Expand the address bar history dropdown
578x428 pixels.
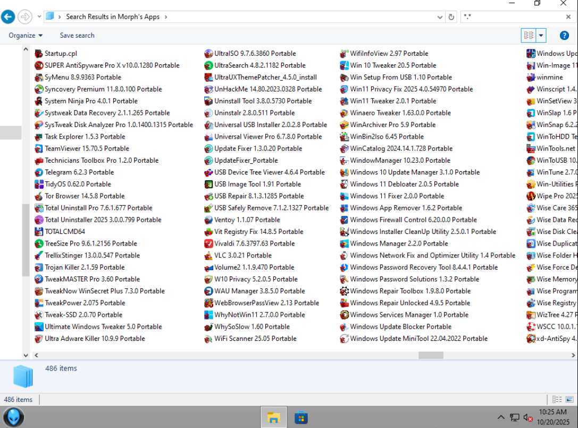[x=440, y=17]
